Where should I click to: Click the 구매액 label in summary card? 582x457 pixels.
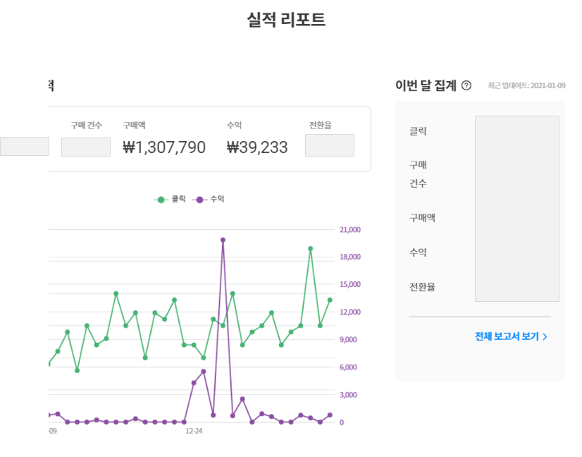(x=135, y=126)
